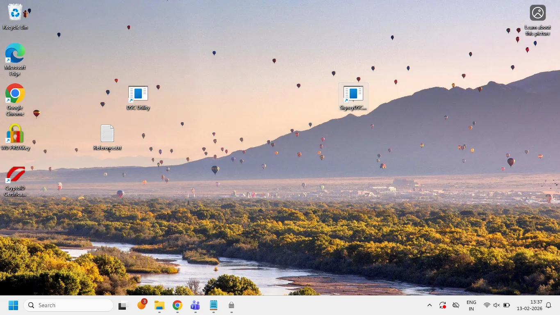
Task: Select the Recycle Bin desktop icon
Action: coord(15,16)
